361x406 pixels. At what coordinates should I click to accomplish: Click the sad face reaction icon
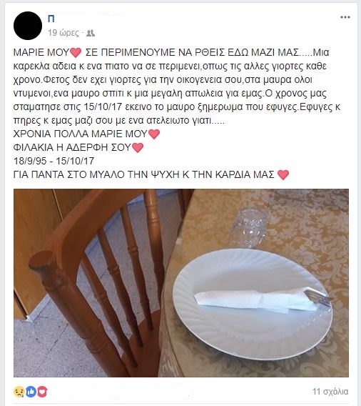(19, 392)
